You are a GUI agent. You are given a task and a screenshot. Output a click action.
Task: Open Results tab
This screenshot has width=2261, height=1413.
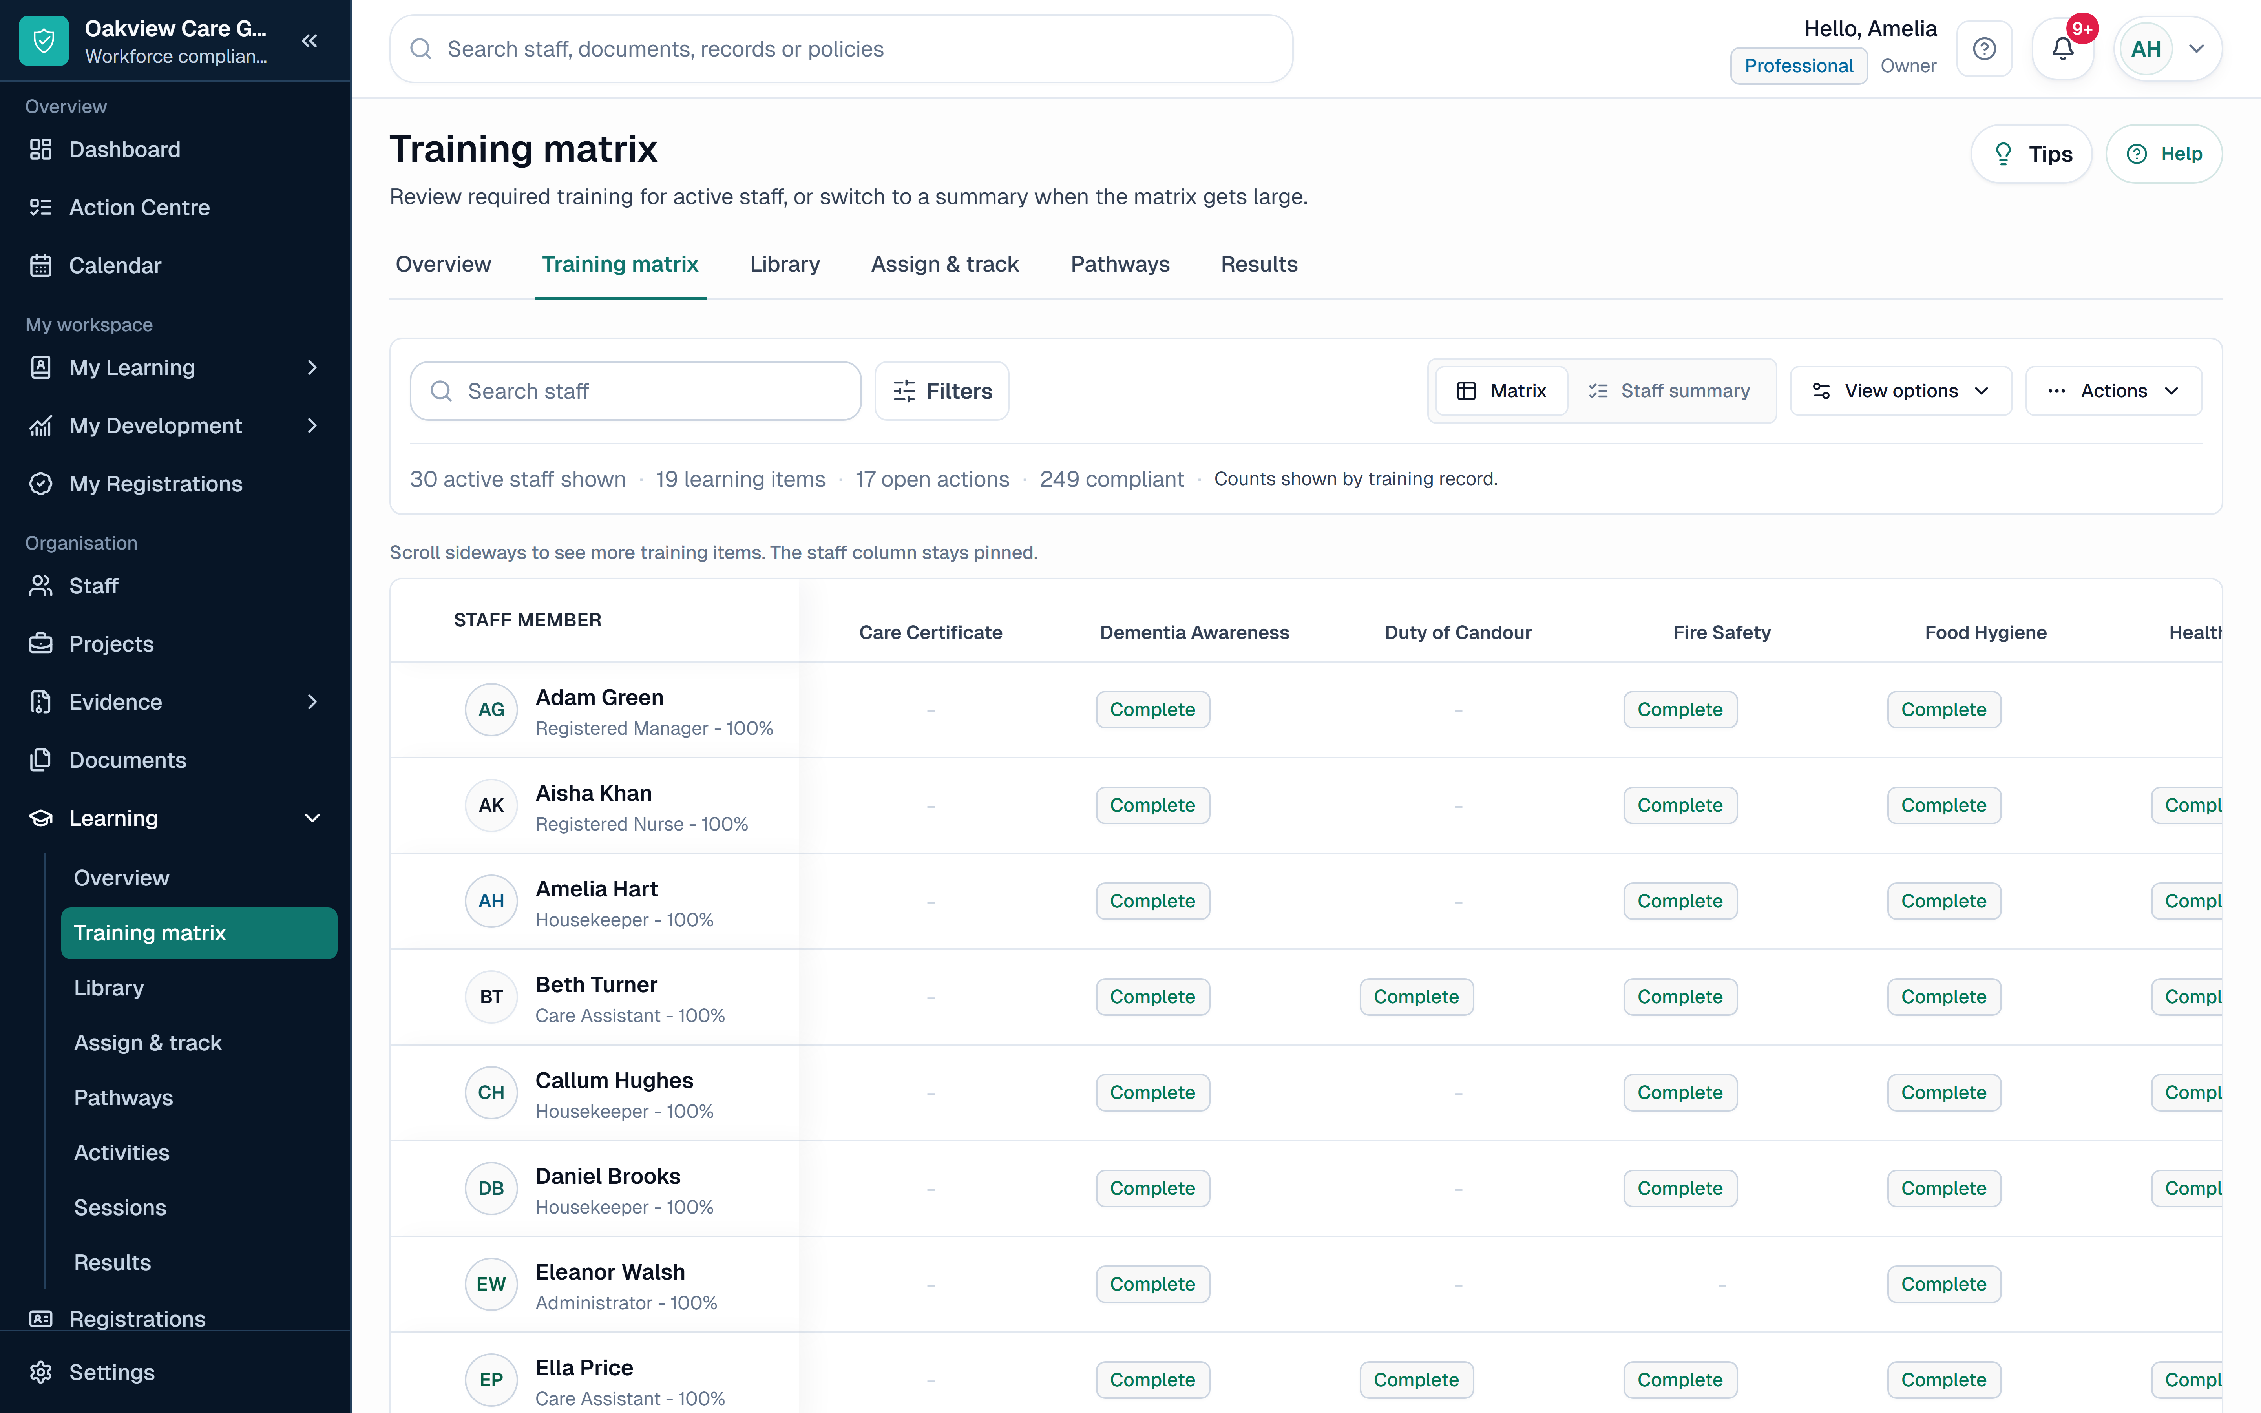point(1258,265)
